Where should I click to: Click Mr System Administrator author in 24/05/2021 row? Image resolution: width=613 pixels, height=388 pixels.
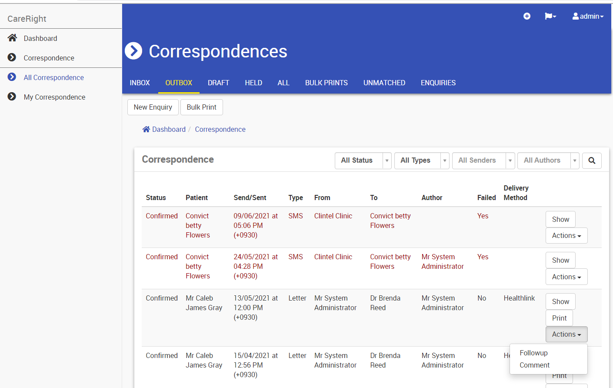[443, 261]
